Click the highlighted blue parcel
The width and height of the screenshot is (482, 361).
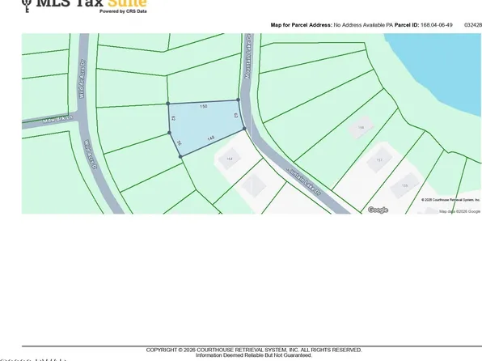click(205, 126)
